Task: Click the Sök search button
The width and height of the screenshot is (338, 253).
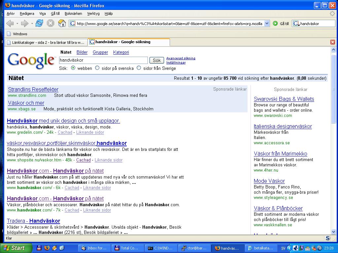Action: (x=157, y=60)
